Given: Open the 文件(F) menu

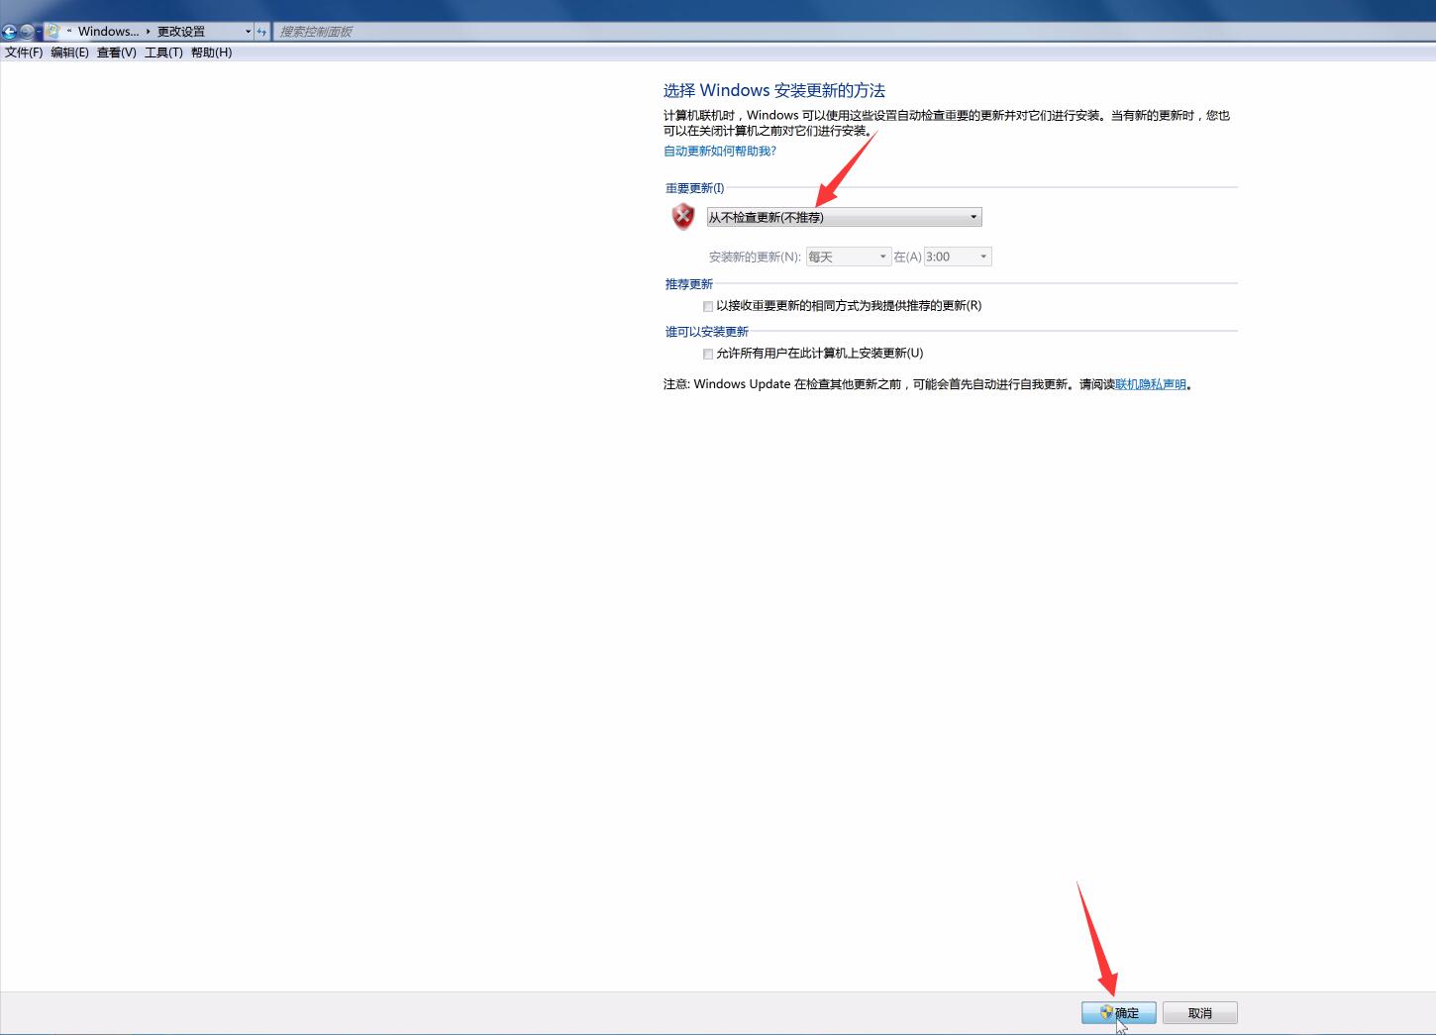Looking at the screenshot, I should tap(24, 52).
